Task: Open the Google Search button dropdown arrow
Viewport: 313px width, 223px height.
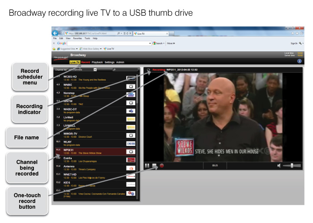Action: (x=163, y=44)
